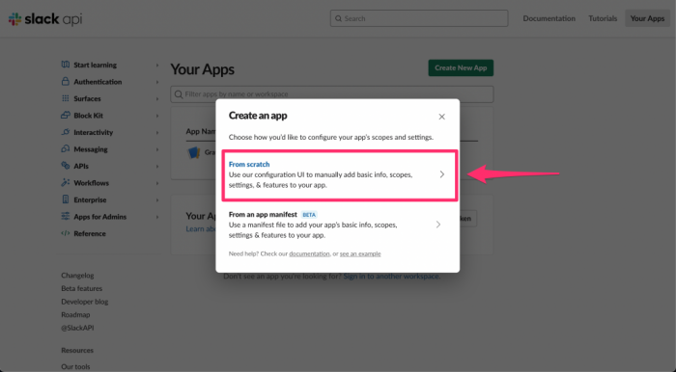Click the From scratch chevron arrow
The image size is (676, 372).
coord(442,174)
